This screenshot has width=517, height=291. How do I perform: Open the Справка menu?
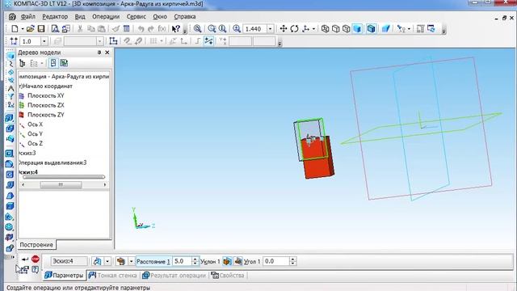tap(185, 16)
